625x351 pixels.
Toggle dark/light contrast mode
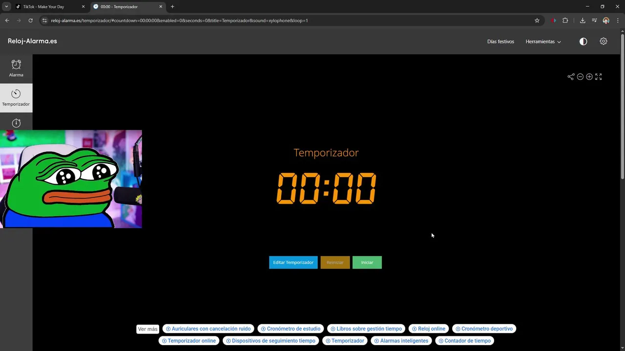[x=583, y=41]
